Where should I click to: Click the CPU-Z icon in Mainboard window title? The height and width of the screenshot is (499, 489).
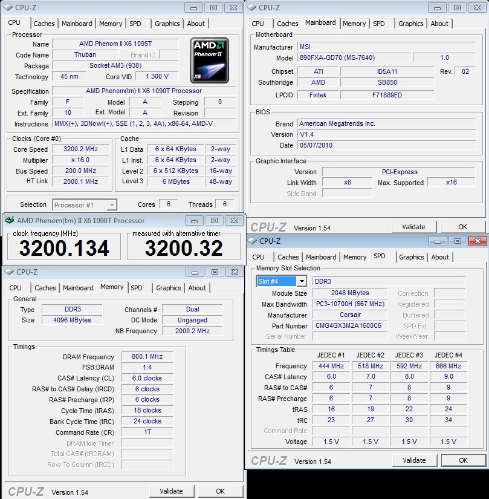(251, 8)
